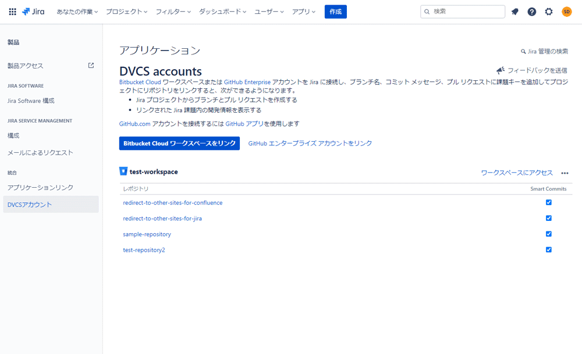Open the フィードバックを送信 link
The image size is (582, 354).
(x=537, y=70)
